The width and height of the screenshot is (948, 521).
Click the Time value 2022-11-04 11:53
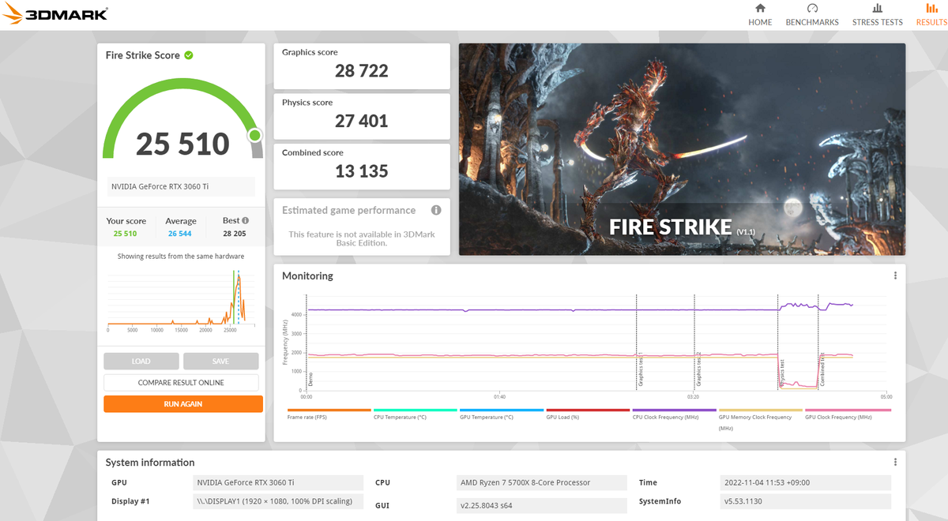(x=806, y=483)
